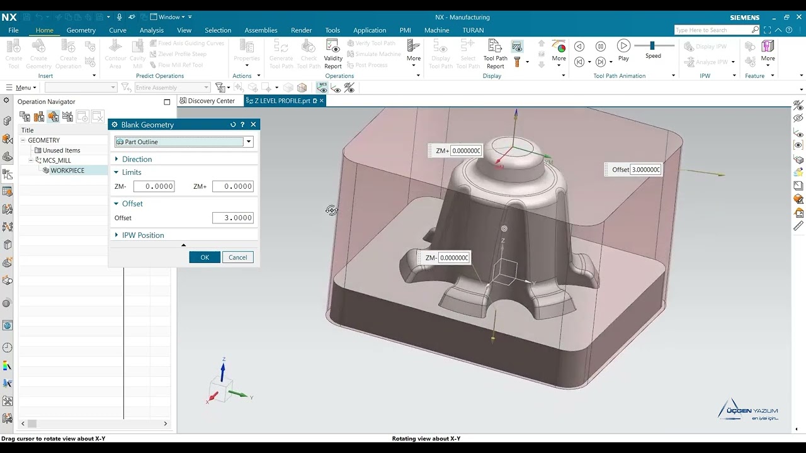Expand the IPW Position section
The image size is (806, 453).
(x=143, y=235)
